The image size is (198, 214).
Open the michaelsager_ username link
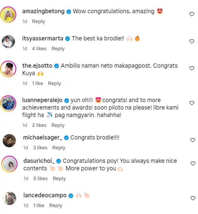(x=42, y=137)
